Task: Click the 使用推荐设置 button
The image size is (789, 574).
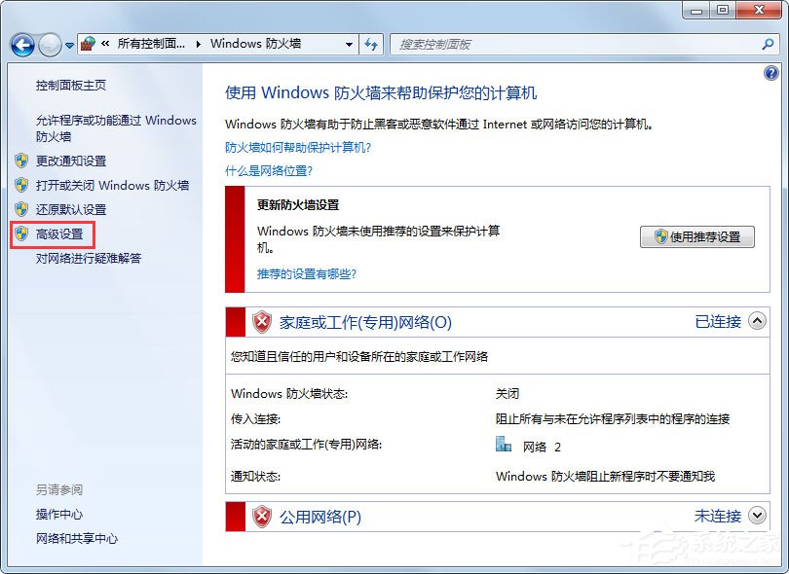Action: (699, 236)
